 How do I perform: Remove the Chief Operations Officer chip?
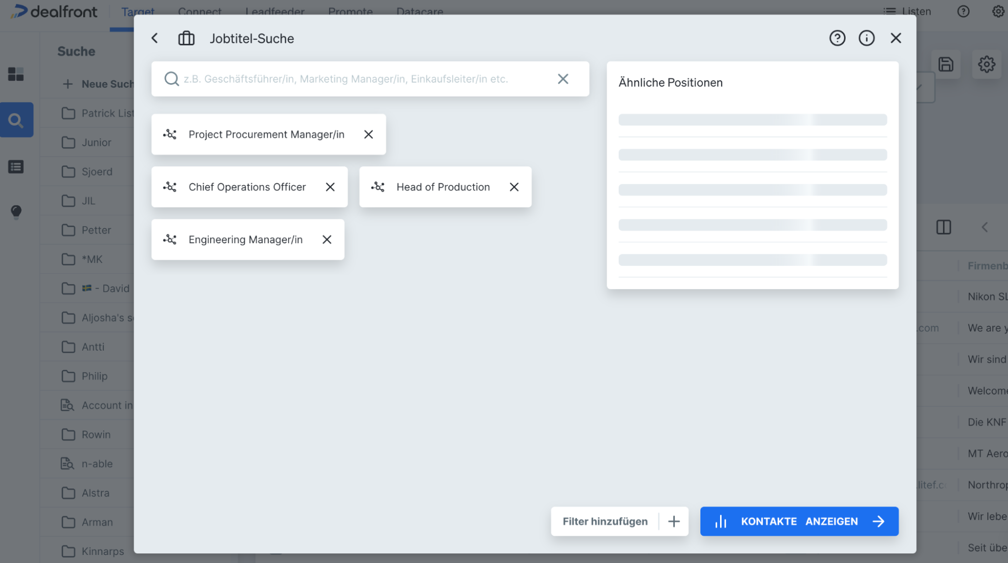click(330, 187)
